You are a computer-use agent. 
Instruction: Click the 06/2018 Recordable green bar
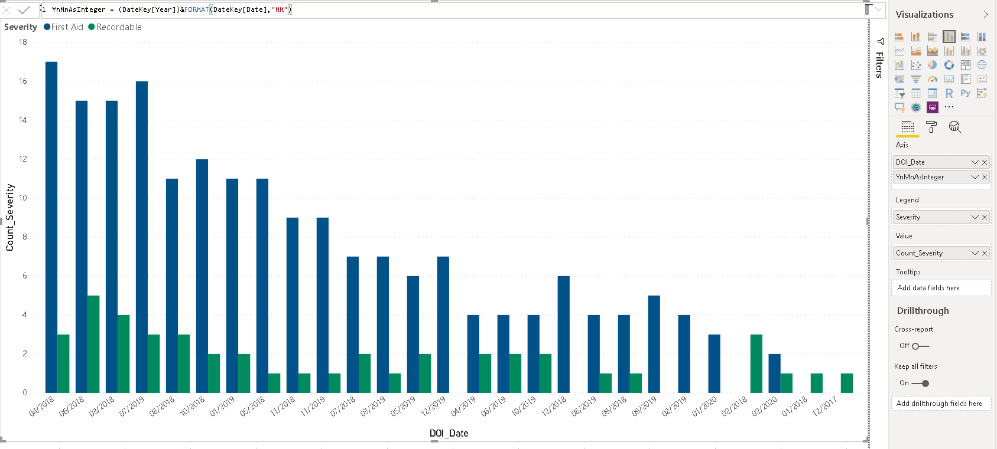coord(93,344)
